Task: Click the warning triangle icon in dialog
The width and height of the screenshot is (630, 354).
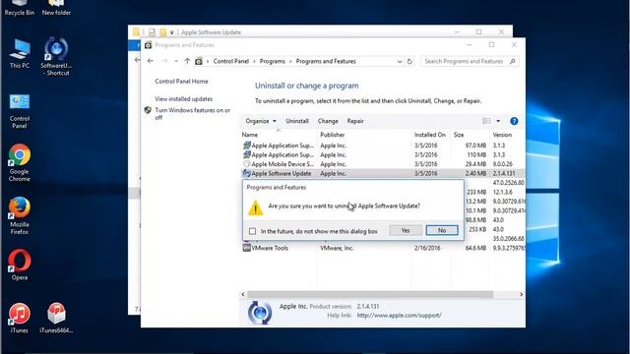Action: point(256,207)
